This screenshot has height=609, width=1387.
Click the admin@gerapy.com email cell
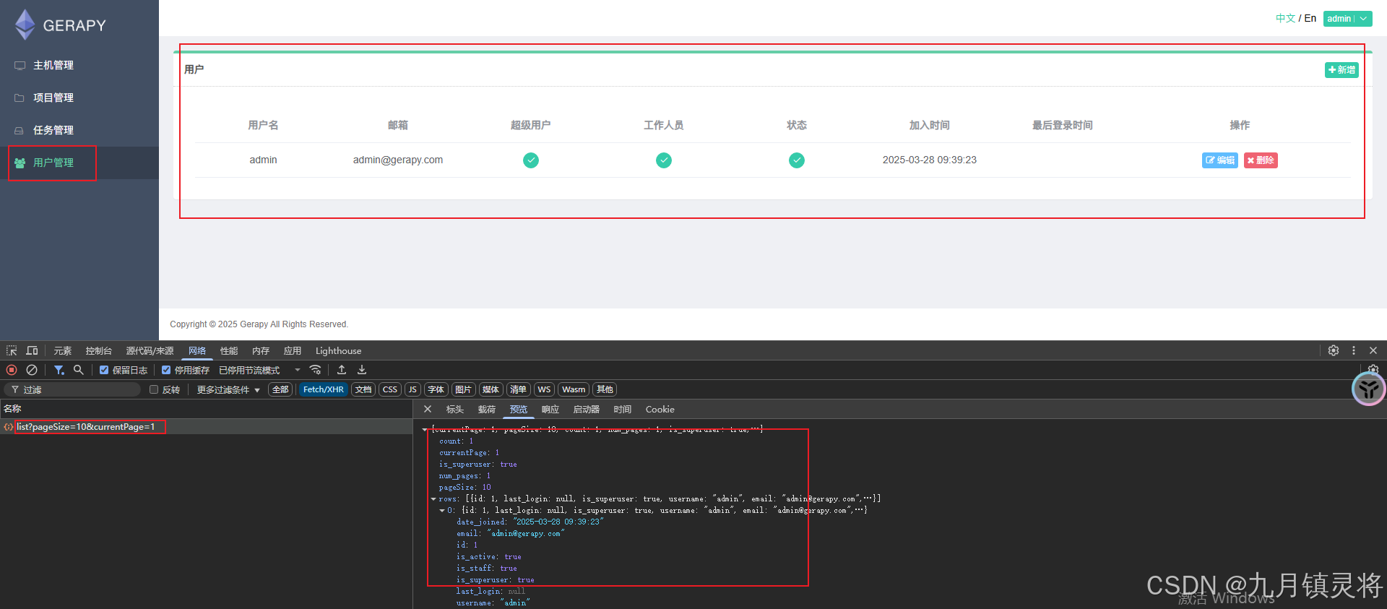tap(398, 160)
